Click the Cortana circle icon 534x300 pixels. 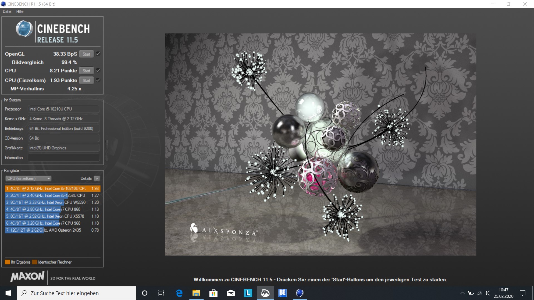click(x=145, y=293)
